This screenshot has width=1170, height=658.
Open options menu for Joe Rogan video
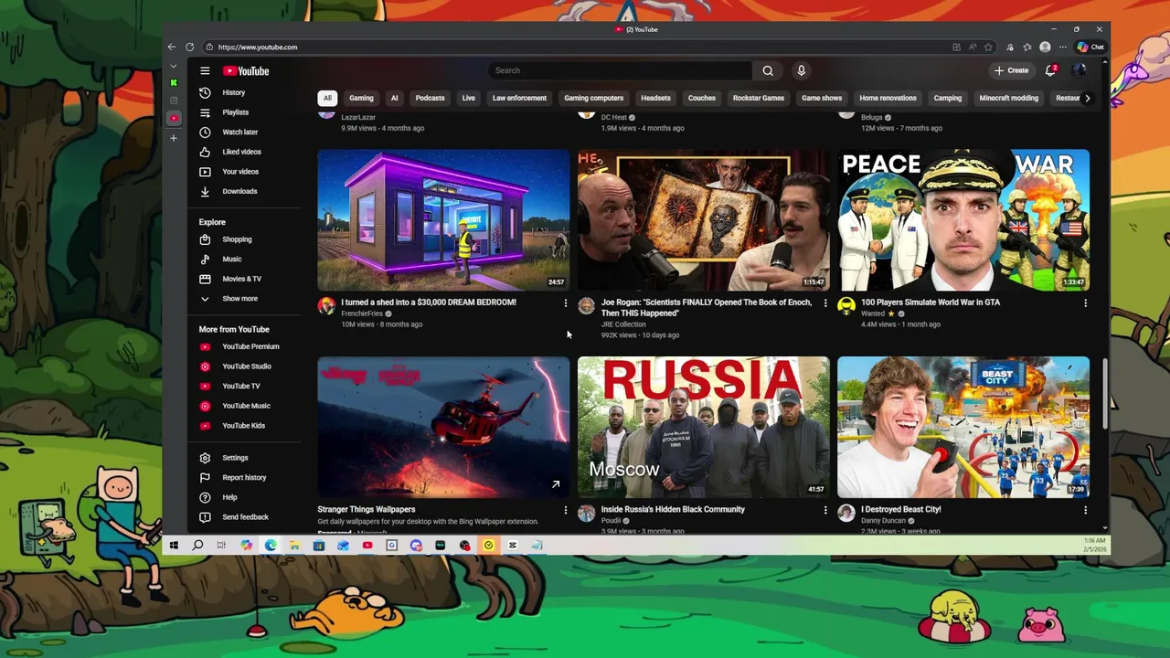pyautogui.click(x=825, y=302)
